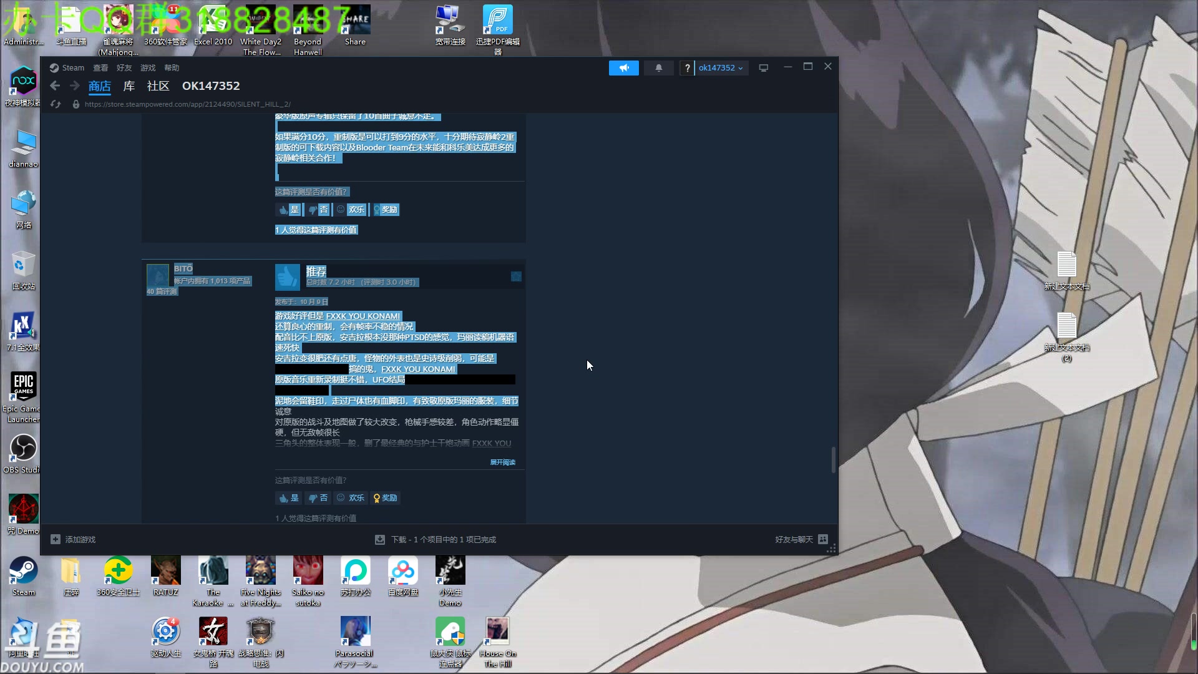Screen dimensions: 1198x674
Task: Click 添加游戏 at bottom left
Action: (x=73, y=540)
